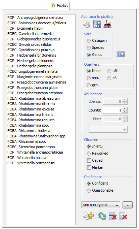Tick the Marker checkbox
Screen dimensions: 139x229
tap(89, 167)
